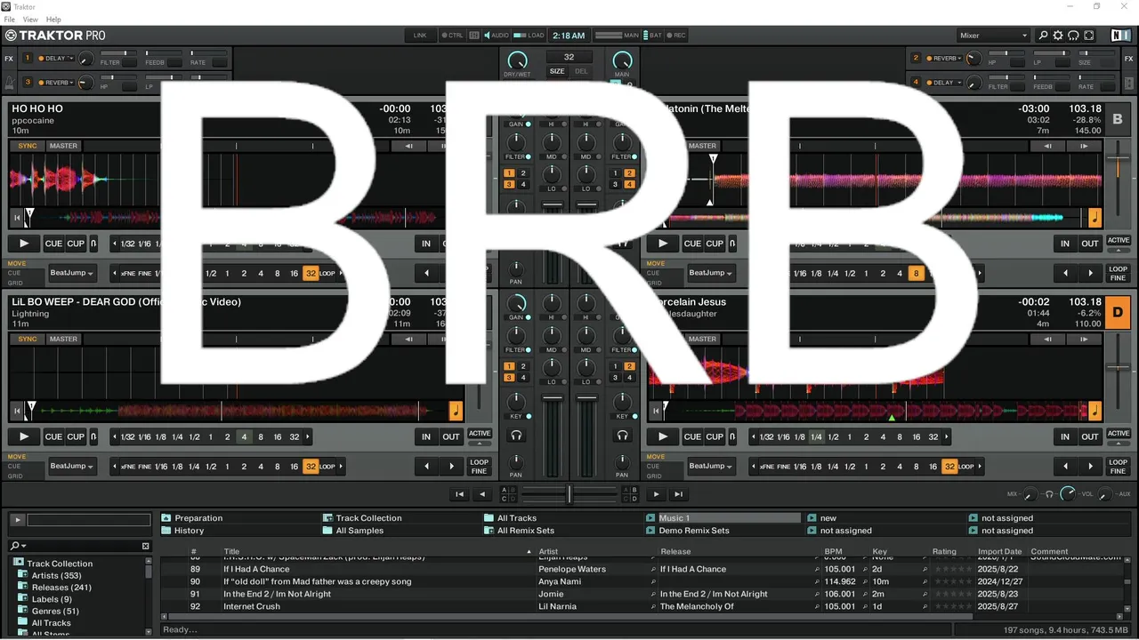Toggle SYNC on deck C
1139x640 pixels.
pos(28,339)
